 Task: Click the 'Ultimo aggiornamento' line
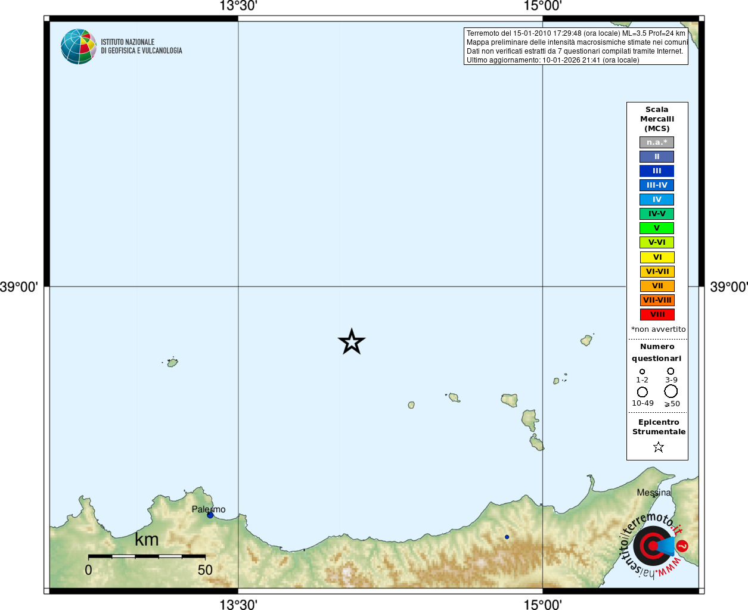553,60
